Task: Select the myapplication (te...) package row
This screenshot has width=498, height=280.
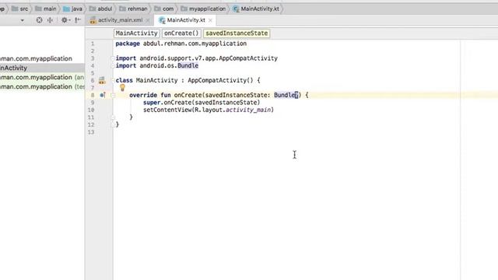Action: pos(42,86)
